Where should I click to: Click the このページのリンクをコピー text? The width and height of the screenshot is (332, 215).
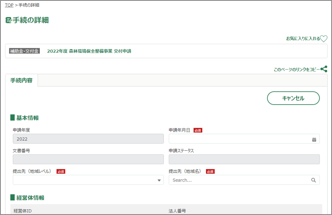click(297, 69)
